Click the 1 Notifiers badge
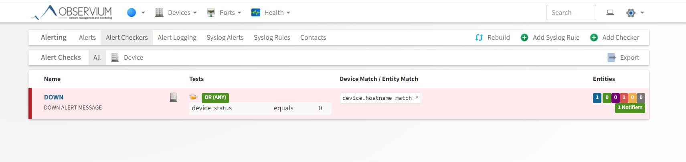Image resolution: width=686 pixels, height=162 pixels. 630,107
